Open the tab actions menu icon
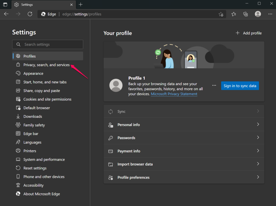 [x=5, y=5]
